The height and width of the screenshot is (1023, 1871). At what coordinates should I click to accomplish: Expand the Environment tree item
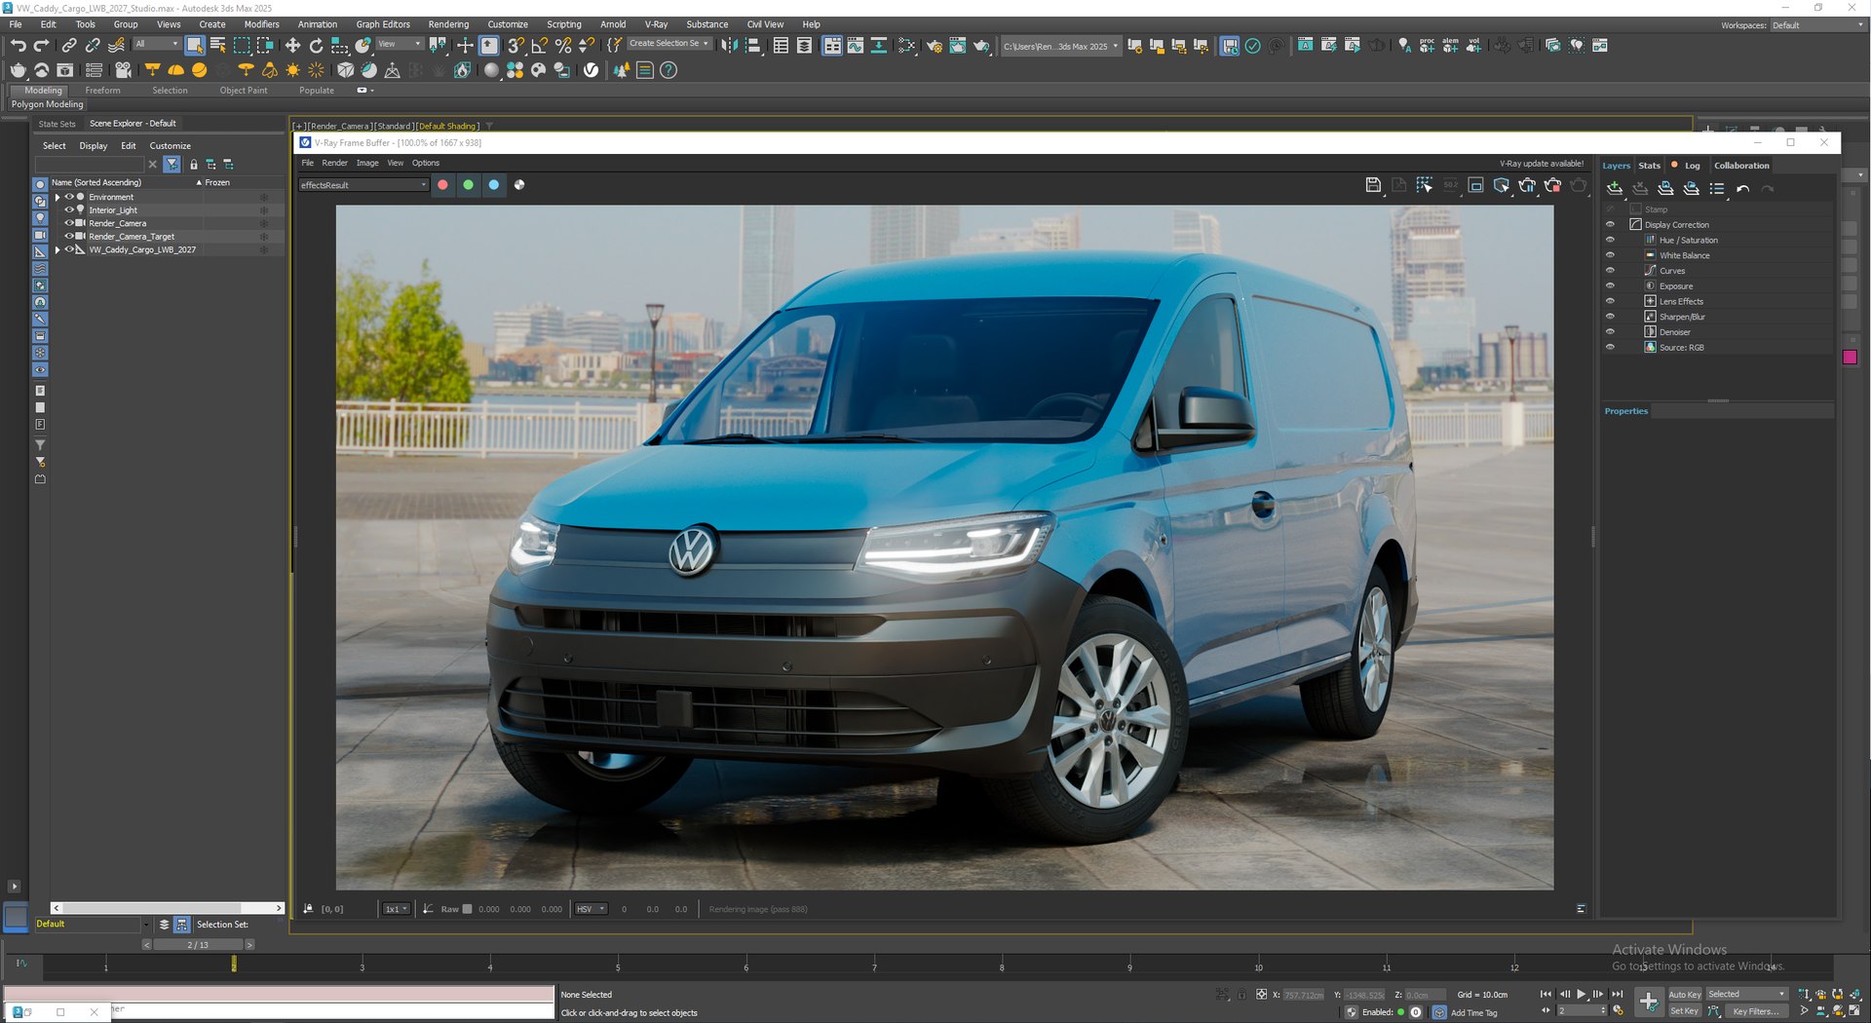57,197
